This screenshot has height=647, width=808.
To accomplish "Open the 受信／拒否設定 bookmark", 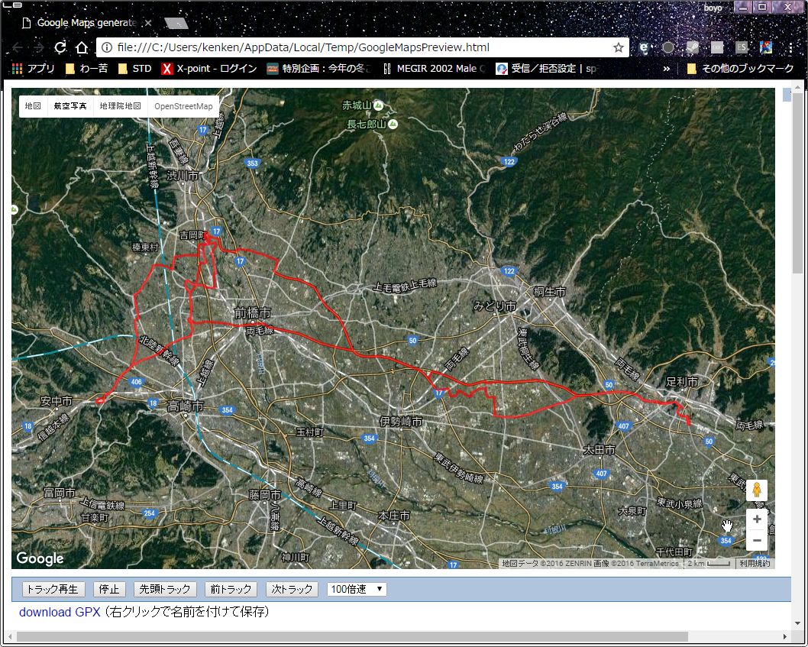I will click(546, 69).
